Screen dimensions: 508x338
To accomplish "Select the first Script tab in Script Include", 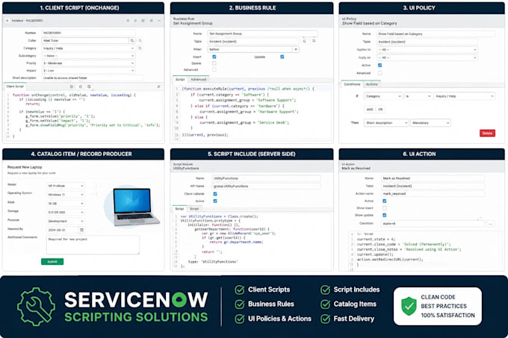I will point(179,209).
